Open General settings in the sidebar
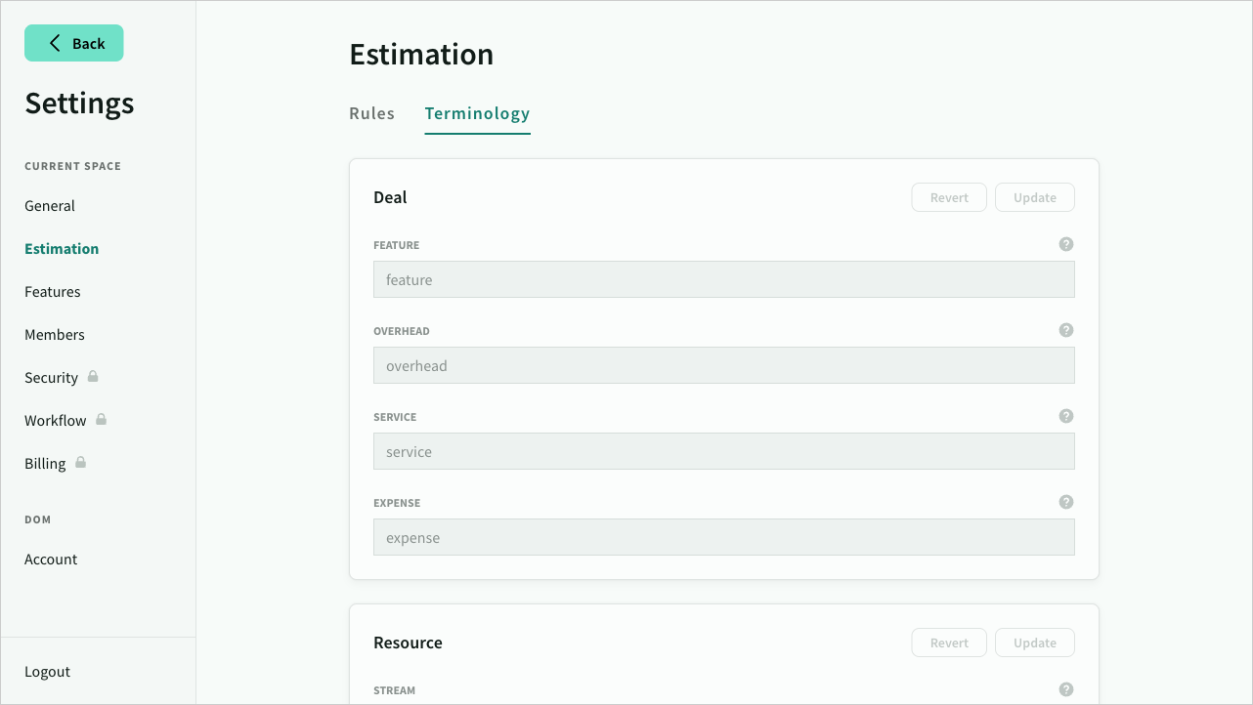This screenshot has height=705, width=1253. 50,206
